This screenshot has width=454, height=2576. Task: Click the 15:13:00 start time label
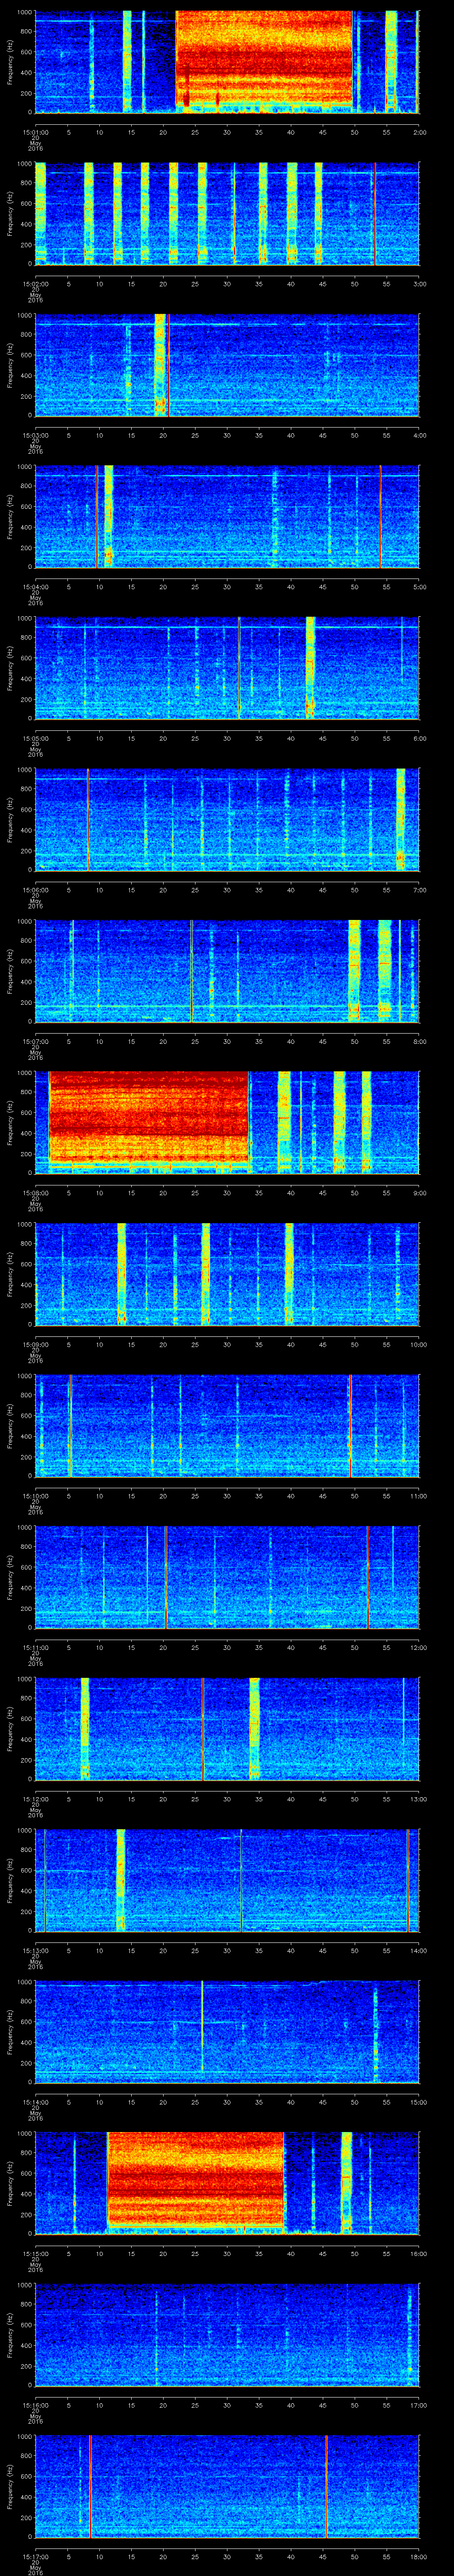[x=35, y=1949]
